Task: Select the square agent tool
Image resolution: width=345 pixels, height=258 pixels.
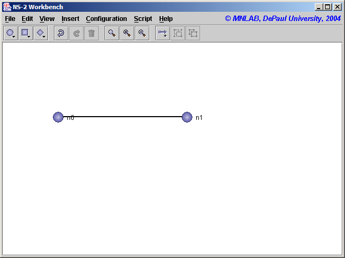Action: click(x=26, y=33)
